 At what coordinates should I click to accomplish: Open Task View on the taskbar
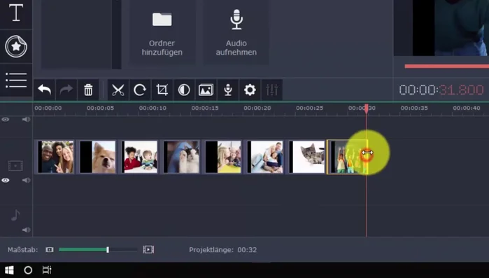tap(47, 270)
